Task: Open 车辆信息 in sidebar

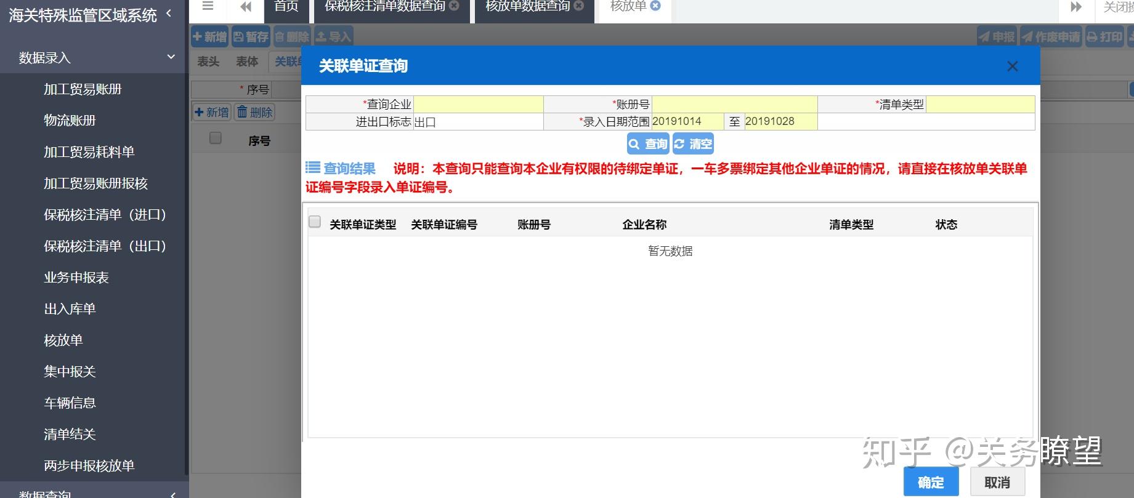Action: (x=70, y=403)
